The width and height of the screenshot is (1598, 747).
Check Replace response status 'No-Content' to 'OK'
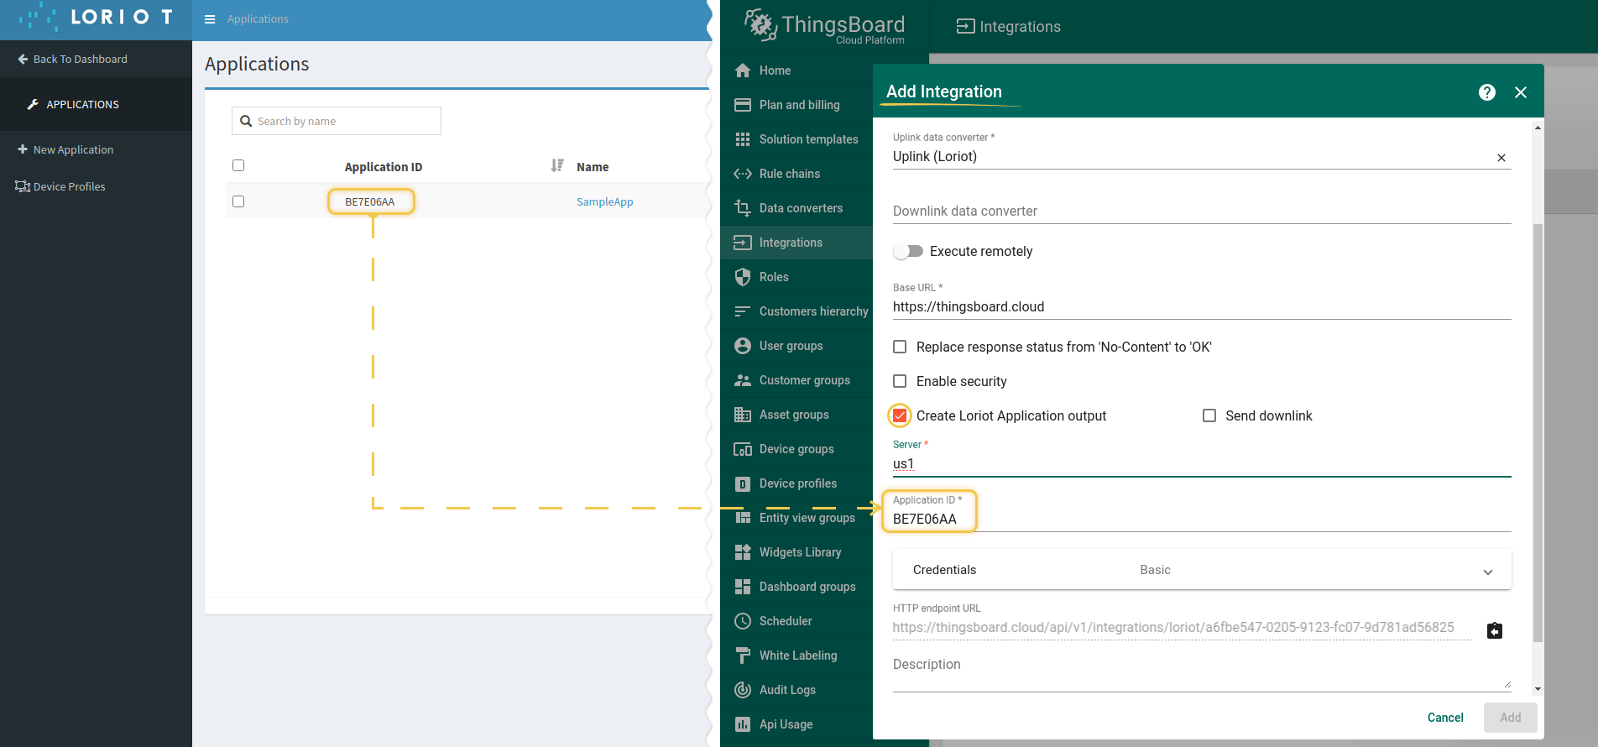(x=900, y=347)
